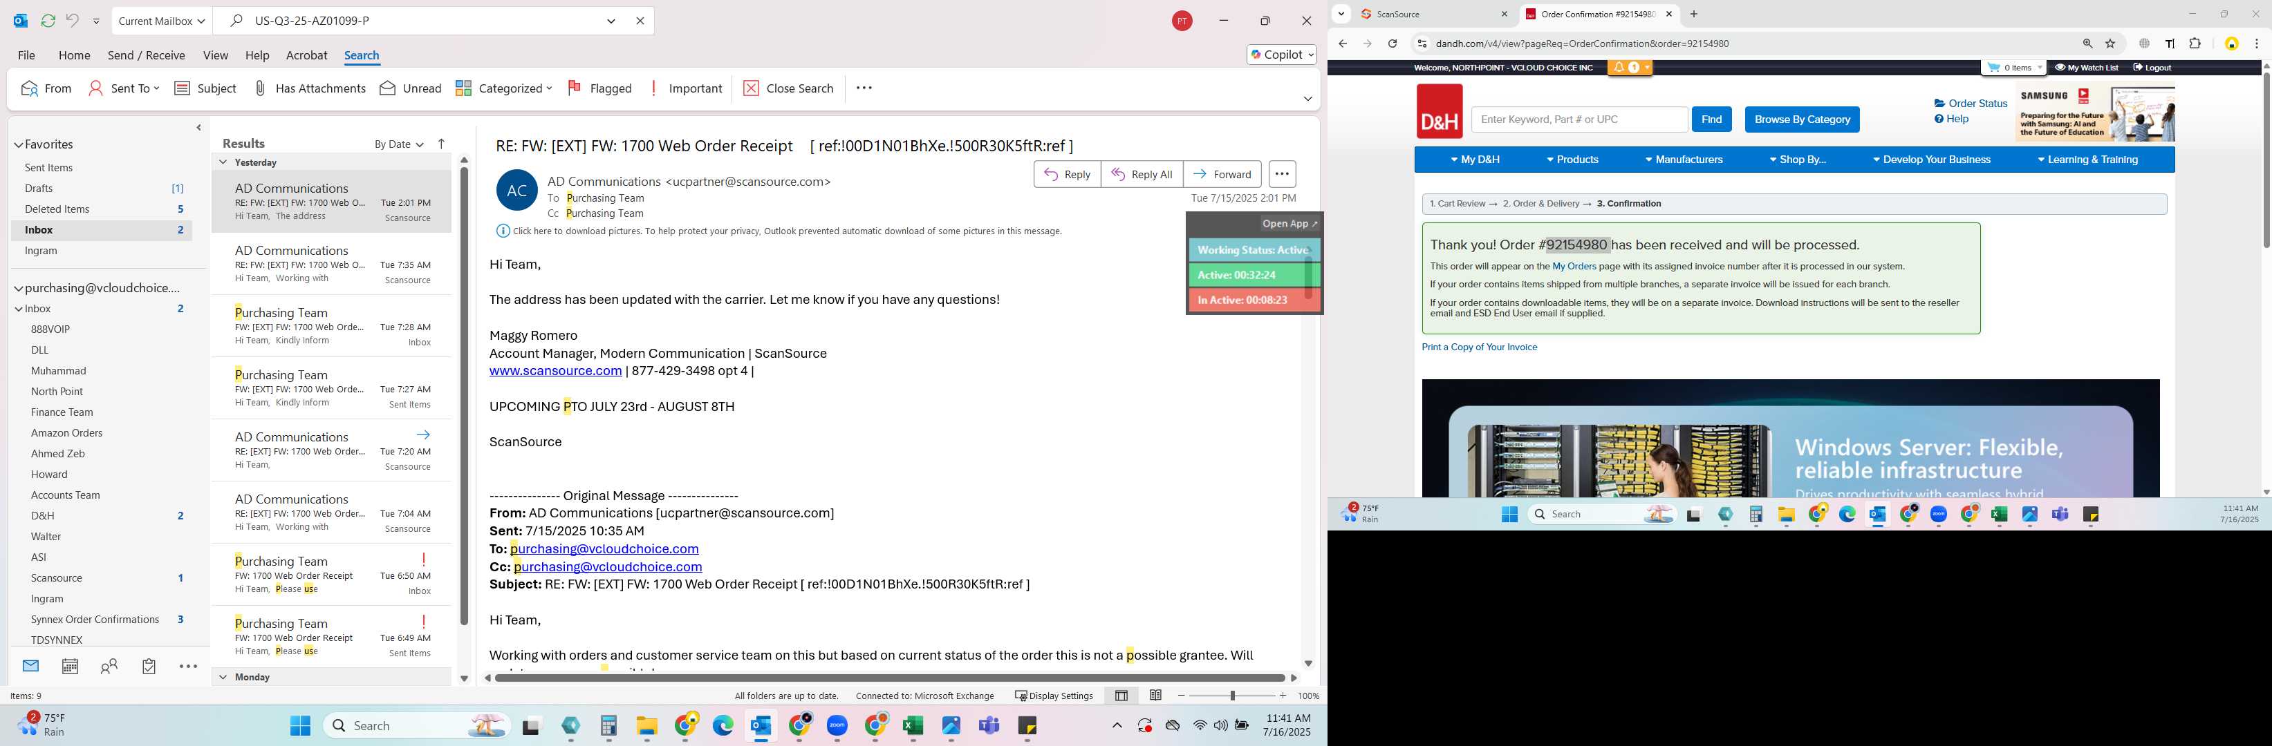Open Microsoft Teams from the taskbar

coord(989,726)
